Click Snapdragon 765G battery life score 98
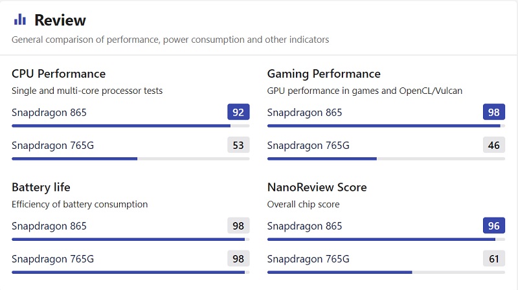The width and height of the screenshot is (518, 290). [x=238, y=259]
